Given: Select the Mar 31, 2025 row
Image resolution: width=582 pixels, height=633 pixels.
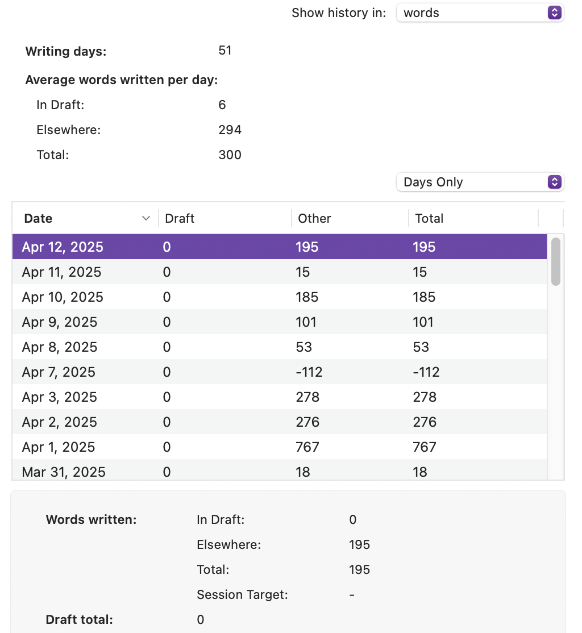Looking at the screenshot, I should [x=280, y=470].
